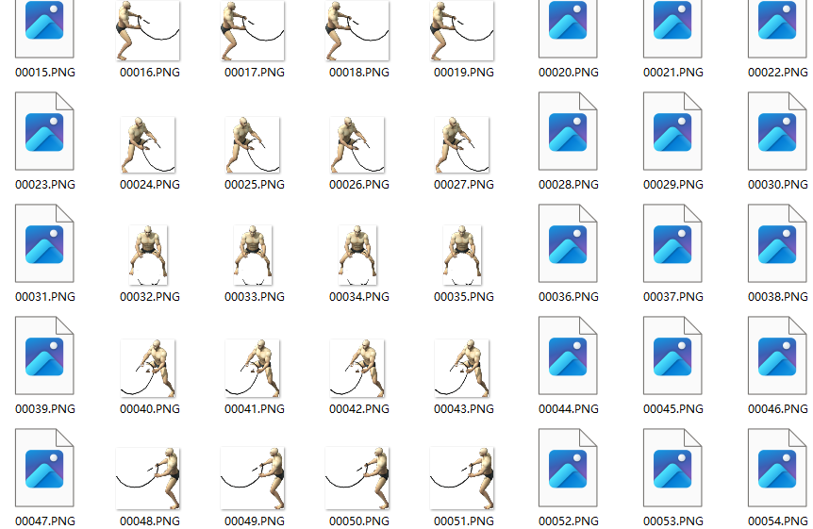Click the 00044.PNG image icon
Image resolution: width=813 pixels, height=529 pixels.
coord(568,358)
